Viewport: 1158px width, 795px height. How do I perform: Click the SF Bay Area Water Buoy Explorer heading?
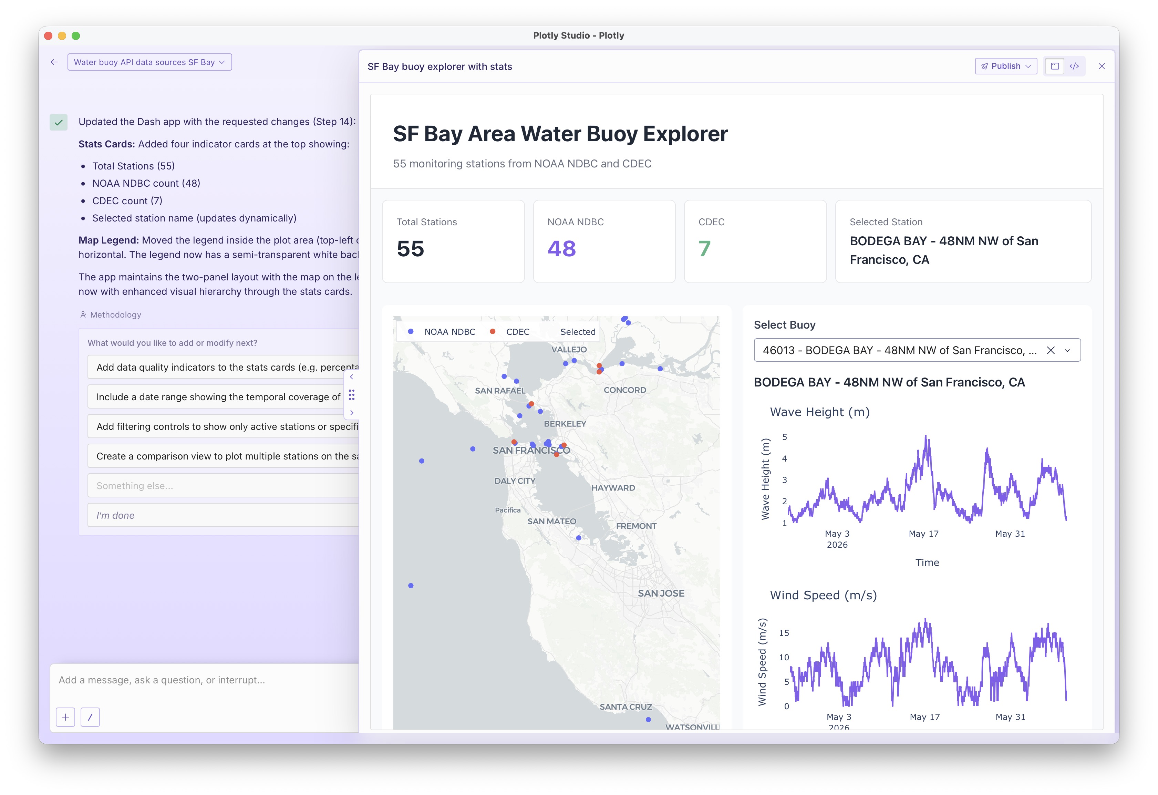[560, 134]
